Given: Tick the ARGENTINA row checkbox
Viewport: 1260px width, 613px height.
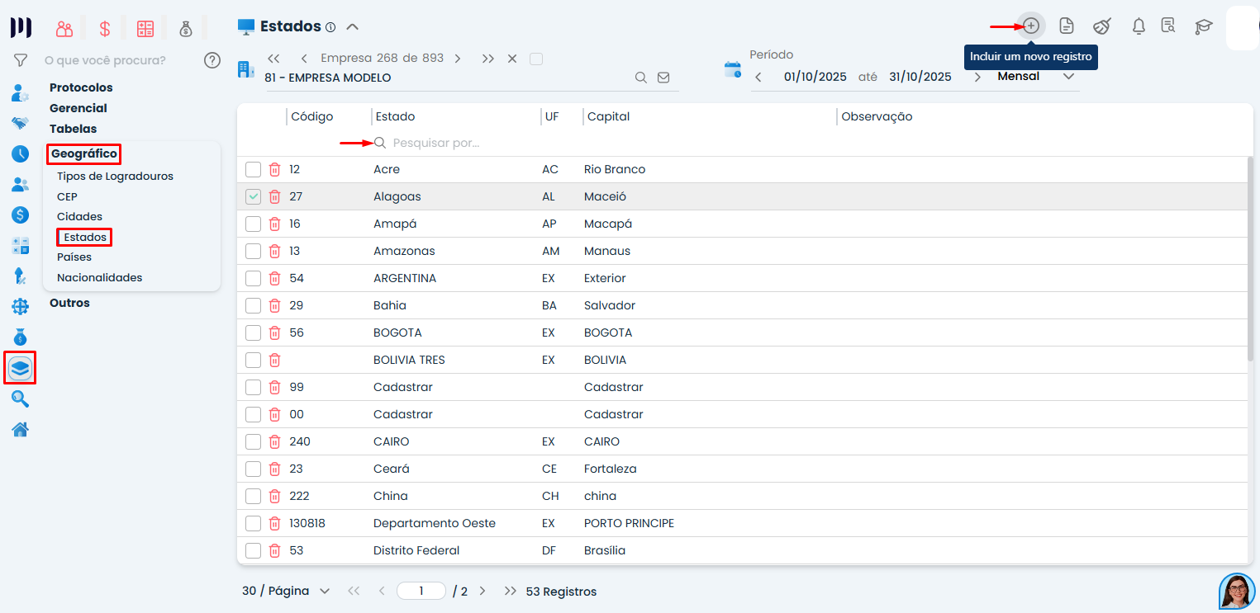Looking at the screenshot, I should coord(253,279).
